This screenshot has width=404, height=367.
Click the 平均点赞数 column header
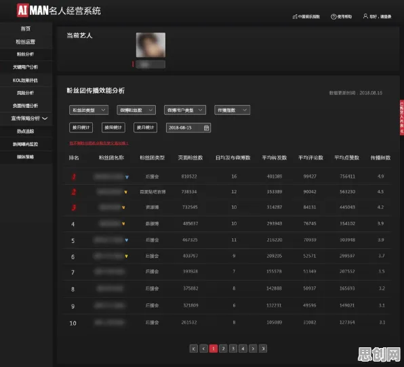coord(346,157)
